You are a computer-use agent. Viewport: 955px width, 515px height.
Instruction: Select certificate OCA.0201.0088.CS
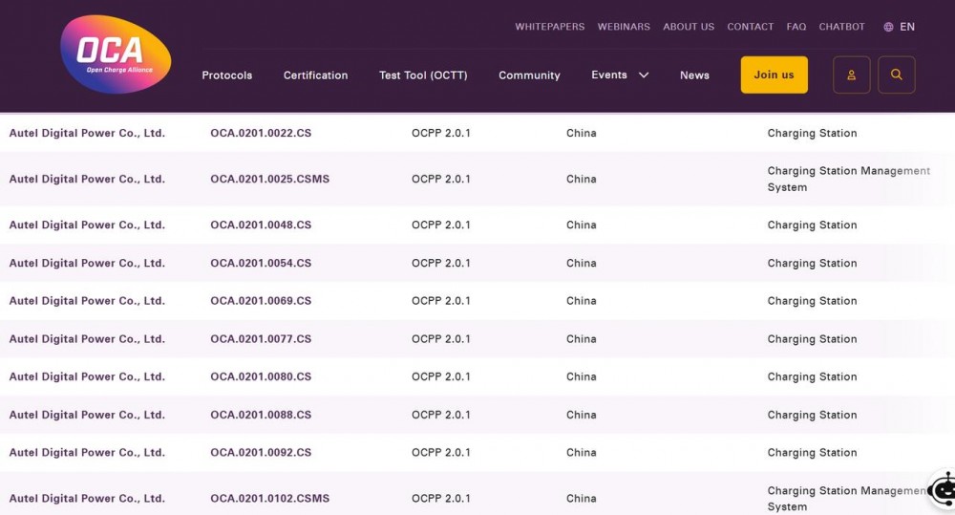(x=261, y=415)
